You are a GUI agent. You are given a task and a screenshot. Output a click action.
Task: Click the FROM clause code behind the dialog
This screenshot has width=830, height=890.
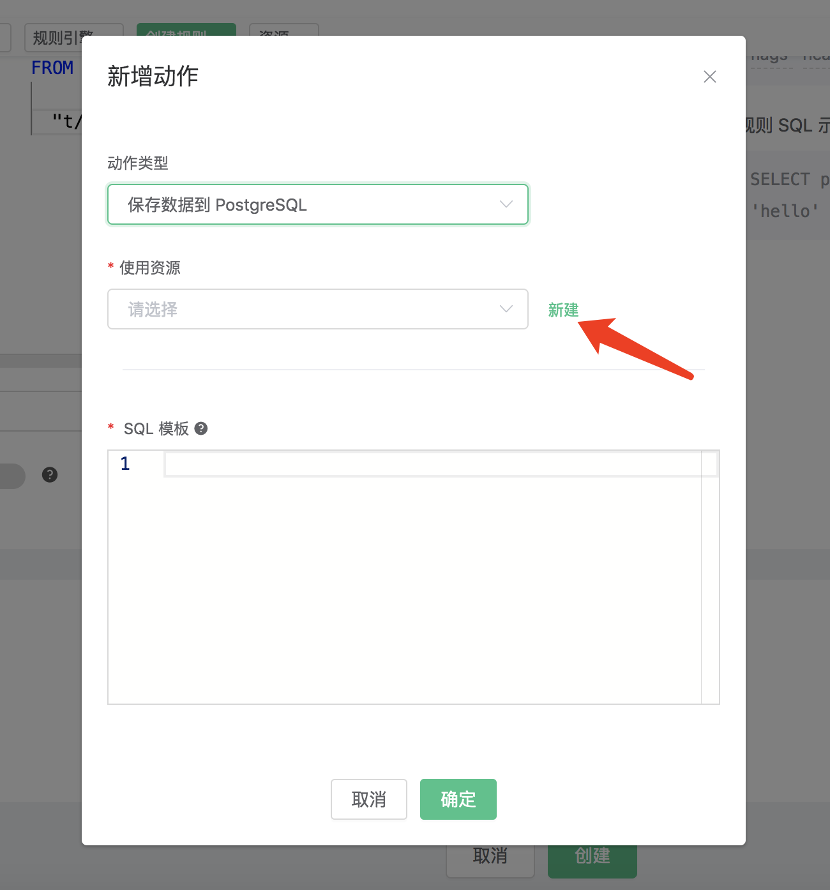click(x=51, y=67)
